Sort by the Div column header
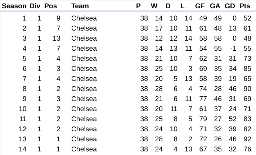Viewport: 256px width, 155px height. click(35, 6)
